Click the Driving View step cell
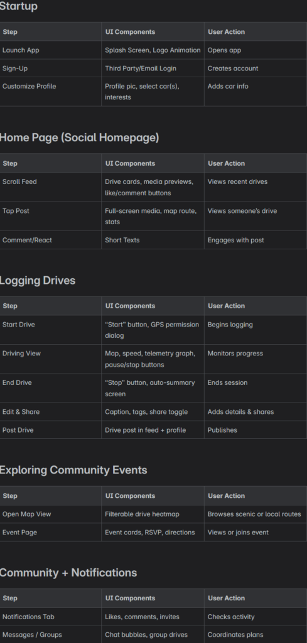Screen dimensions: 307x643 click(x=50, y=359)
